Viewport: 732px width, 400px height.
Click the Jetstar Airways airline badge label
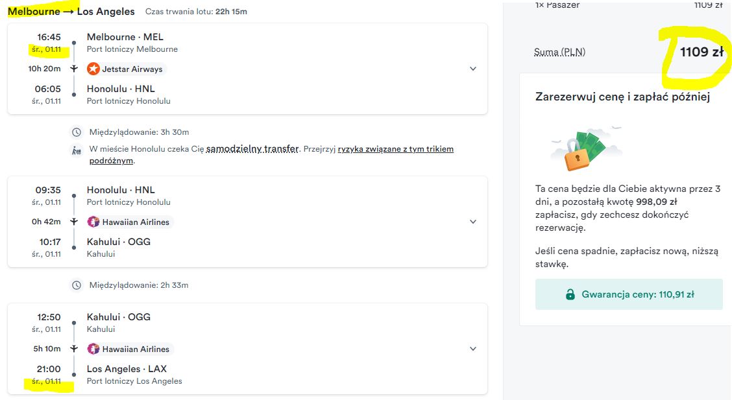[126, 69]
